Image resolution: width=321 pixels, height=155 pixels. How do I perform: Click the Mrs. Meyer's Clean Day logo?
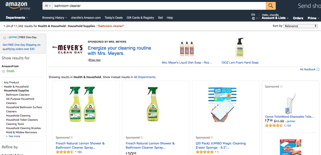click(x=67, y=49)
